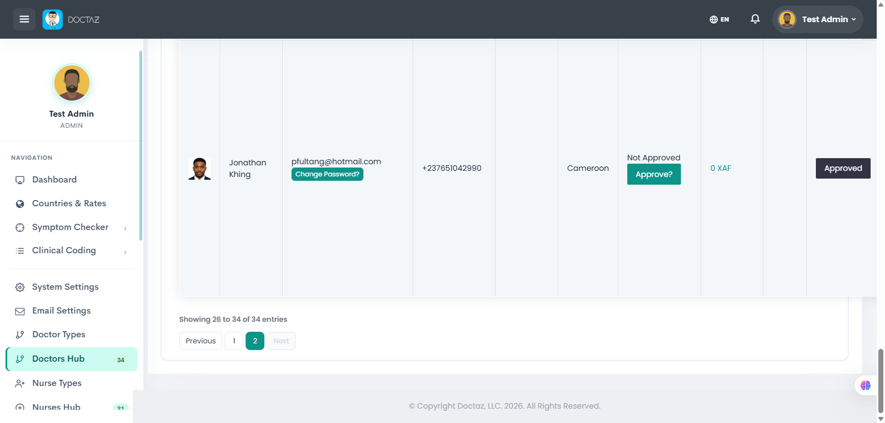
Task: Open the EN language selector
Action: coord(719,19)
